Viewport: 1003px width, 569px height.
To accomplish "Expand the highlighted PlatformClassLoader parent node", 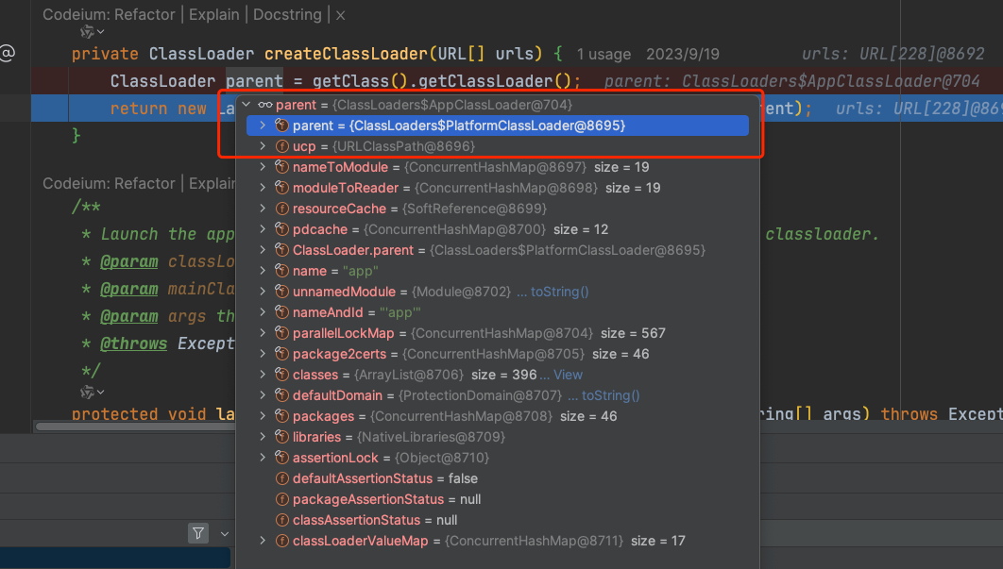I will pyautogui.click(x=263, y=126).
